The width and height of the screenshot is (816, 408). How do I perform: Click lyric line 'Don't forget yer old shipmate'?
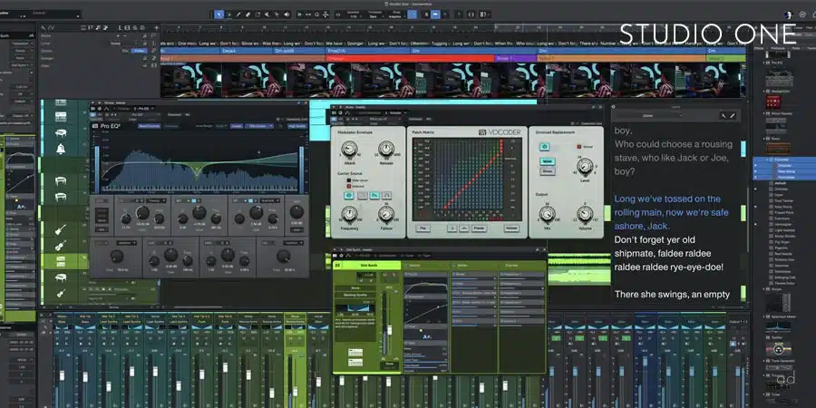(x=662, y=247)
